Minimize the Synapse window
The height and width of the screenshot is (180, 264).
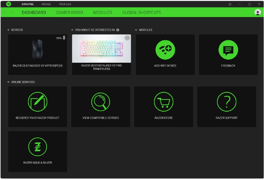pos(239,4)
